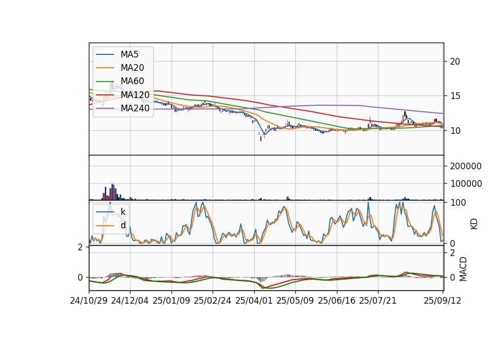The height and width of the screenshot is (354, 493).
Task: Click the red MA120 line swatch in legend
Action: (105, 95)
